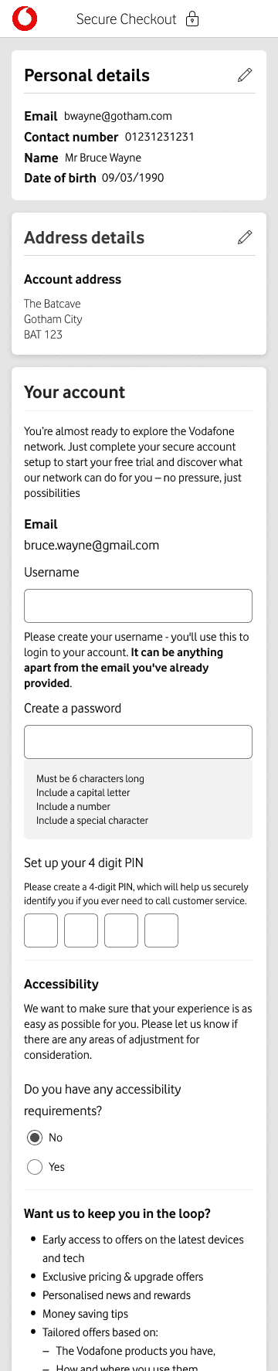The width and height of the screenshot is (278, 1371).
Task: Click the Personal details heading
Action: pos(87,75)
